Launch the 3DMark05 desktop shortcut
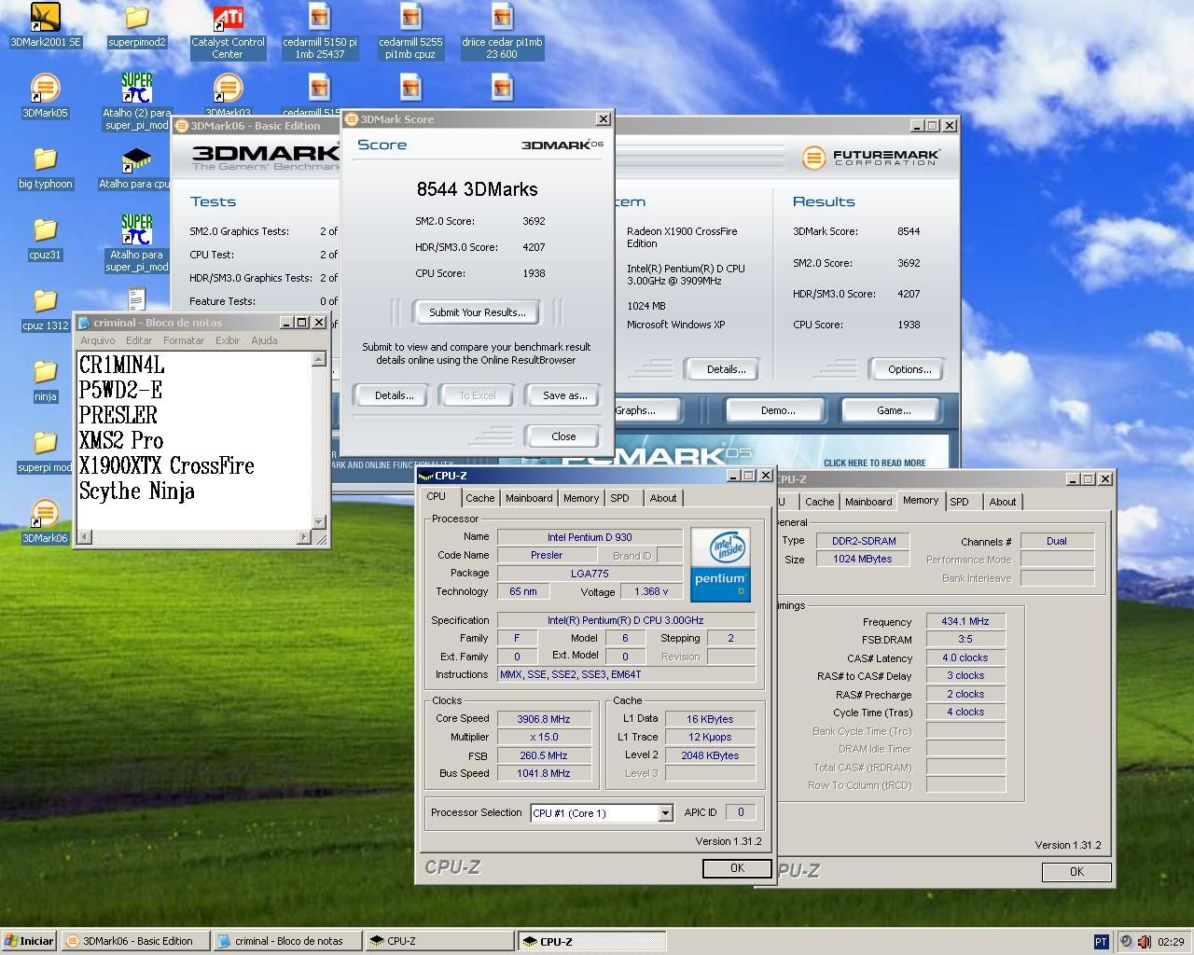Screen dimensions: 1194x955 (45, 96)
